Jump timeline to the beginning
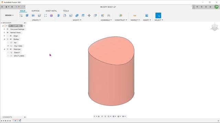220x123 pixels. (x=1, y=121)
